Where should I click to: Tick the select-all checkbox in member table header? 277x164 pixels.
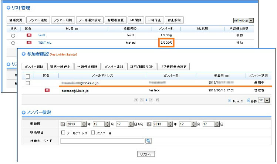(28, 76)
